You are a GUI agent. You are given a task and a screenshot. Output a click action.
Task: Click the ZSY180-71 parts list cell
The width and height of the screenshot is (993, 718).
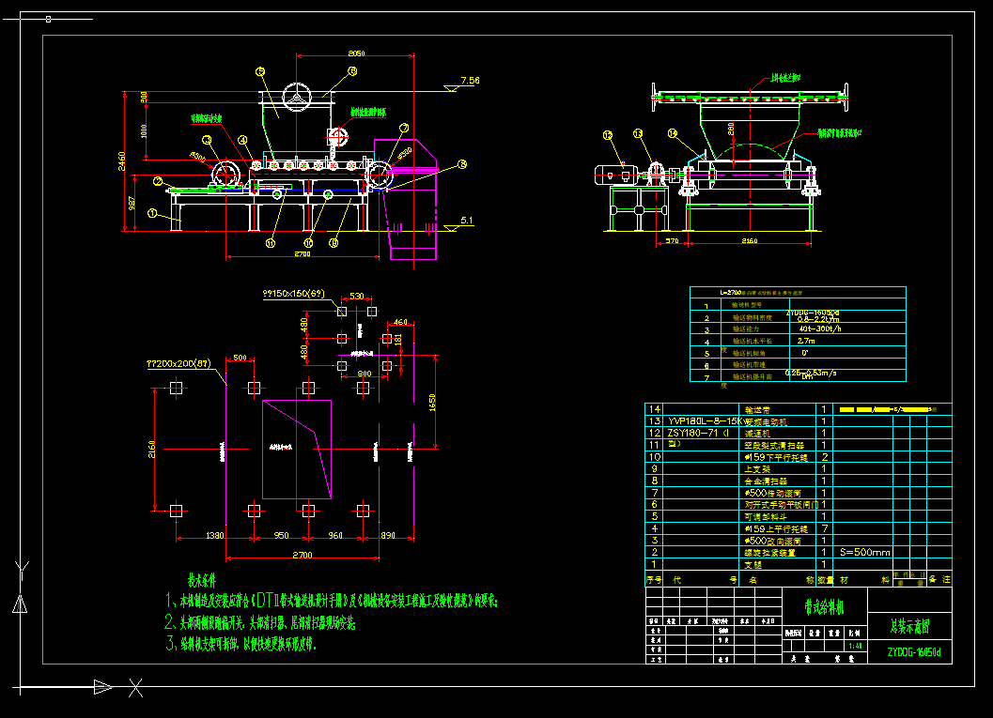click(x=691, y=434)
